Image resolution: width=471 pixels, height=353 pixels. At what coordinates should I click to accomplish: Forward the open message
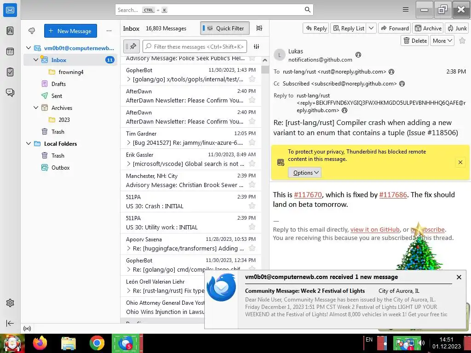click(394, 28)
